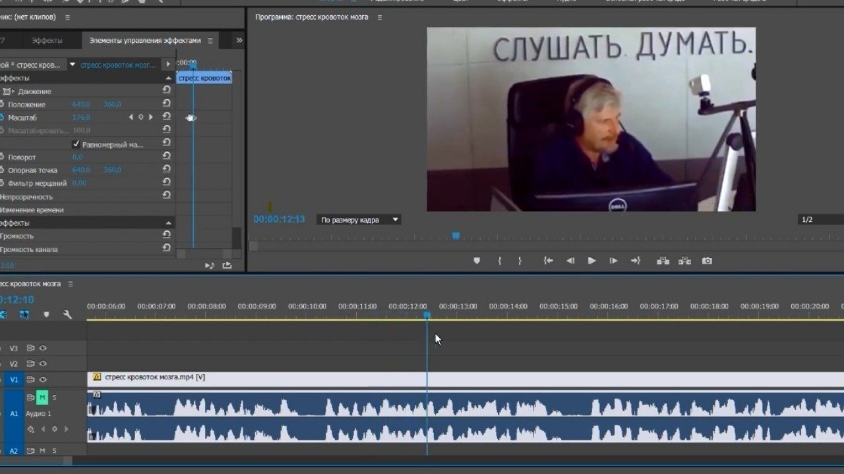Image resolution: width=844 pixels, height=474 pixels.
Task: Reset the Масштаб parameter
Action: point(166,117)
